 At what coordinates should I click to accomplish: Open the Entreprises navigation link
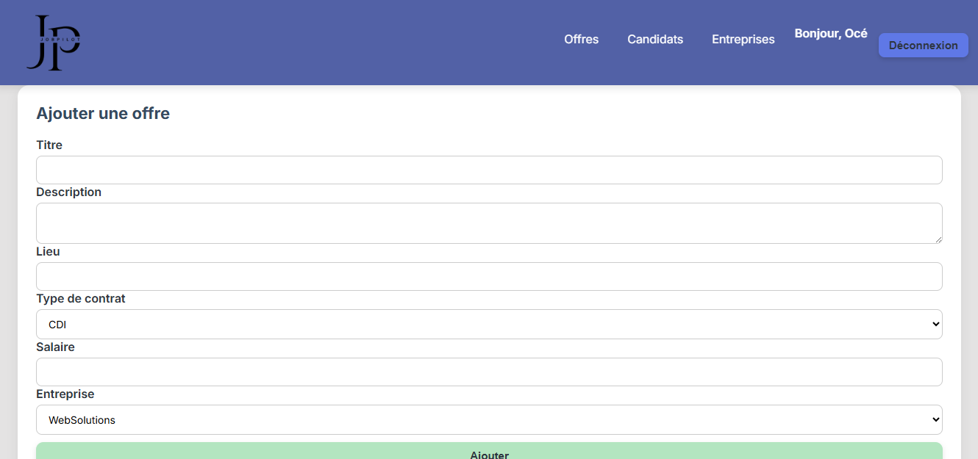tap(743, 40)
